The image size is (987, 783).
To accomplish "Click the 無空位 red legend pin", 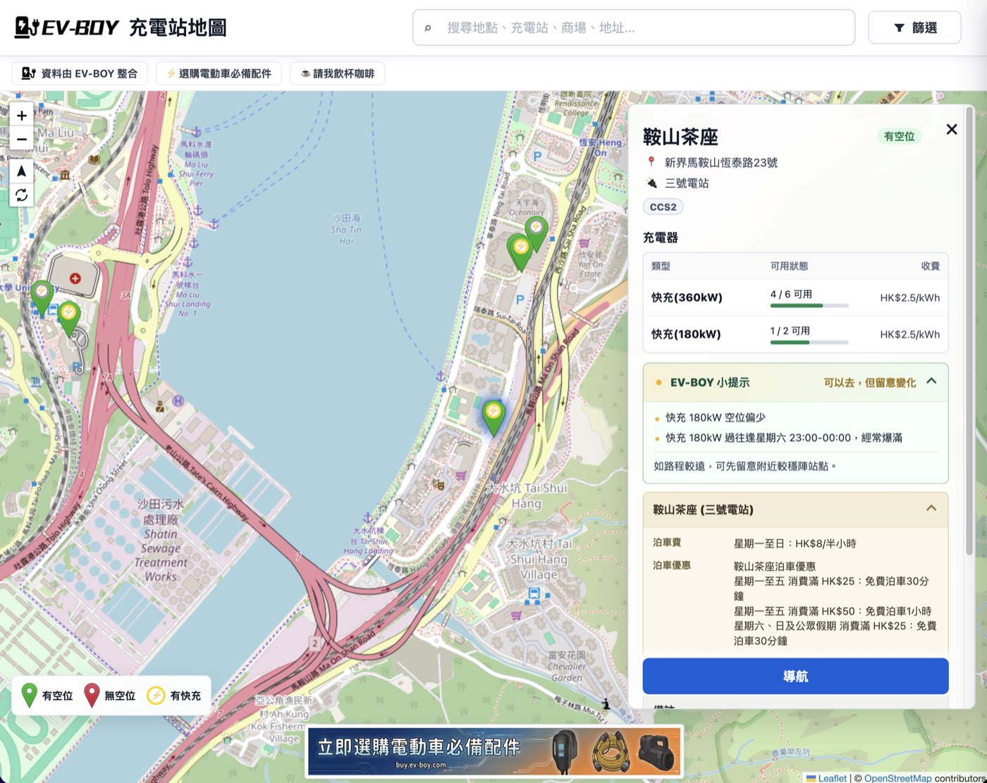I will (x=92, y=695).
